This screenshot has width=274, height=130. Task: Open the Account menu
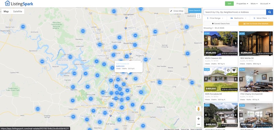(265, 4)
